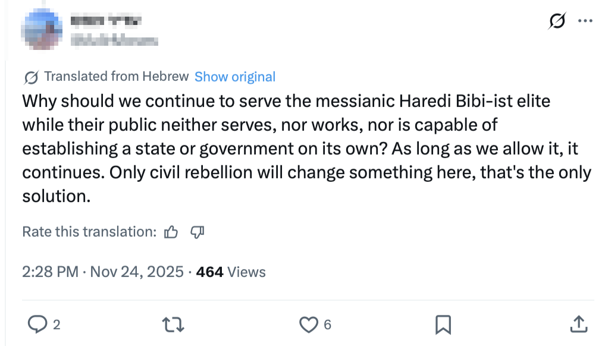Screen dimensions: 608x346
Task: Click the reply count "2"
Action: point(57,325)
